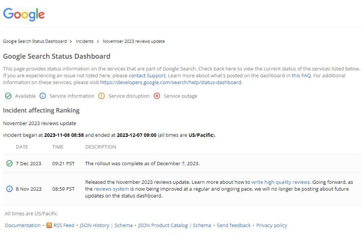Click the incident start time 2023-11-08 08:58
Screen dimensions: 364x240
pyautogui.click(x=64, y=135)
